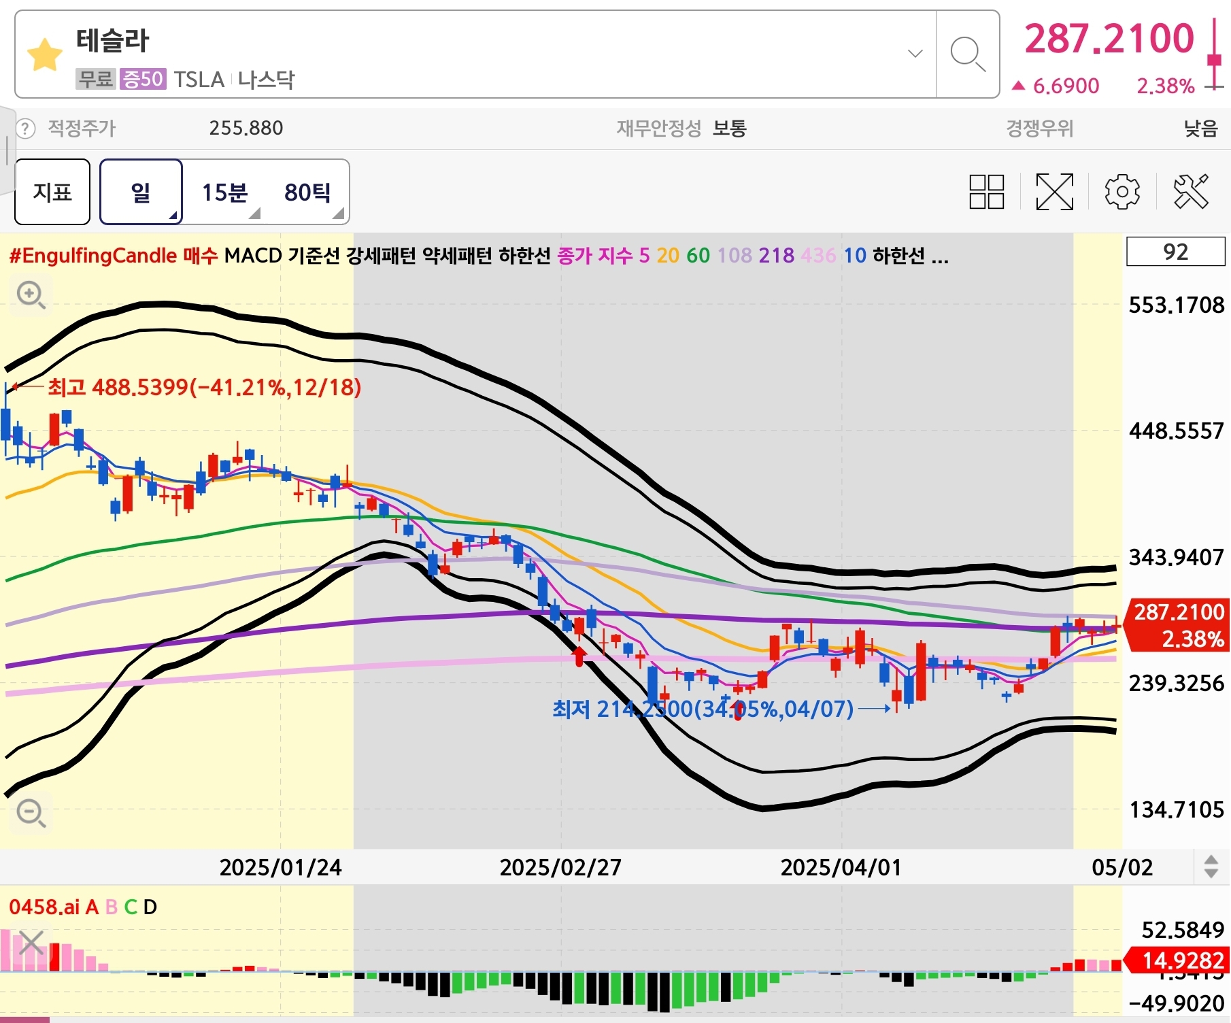Expand chart to fullscreen

1054,192
